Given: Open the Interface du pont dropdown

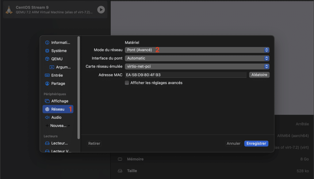Looking at the screenshot, I should tap(197, 58).
